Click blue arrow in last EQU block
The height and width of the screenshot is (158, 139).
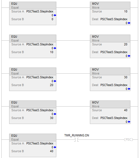coord(55,147)
